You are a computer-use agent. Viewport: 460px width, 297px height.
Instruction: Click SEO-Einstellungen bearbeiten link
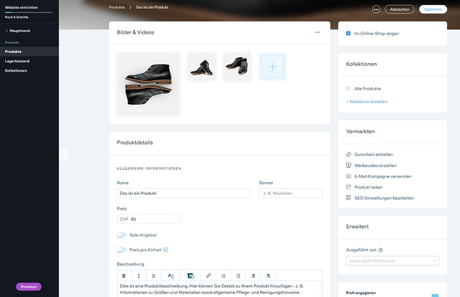(x=384, y=198)
